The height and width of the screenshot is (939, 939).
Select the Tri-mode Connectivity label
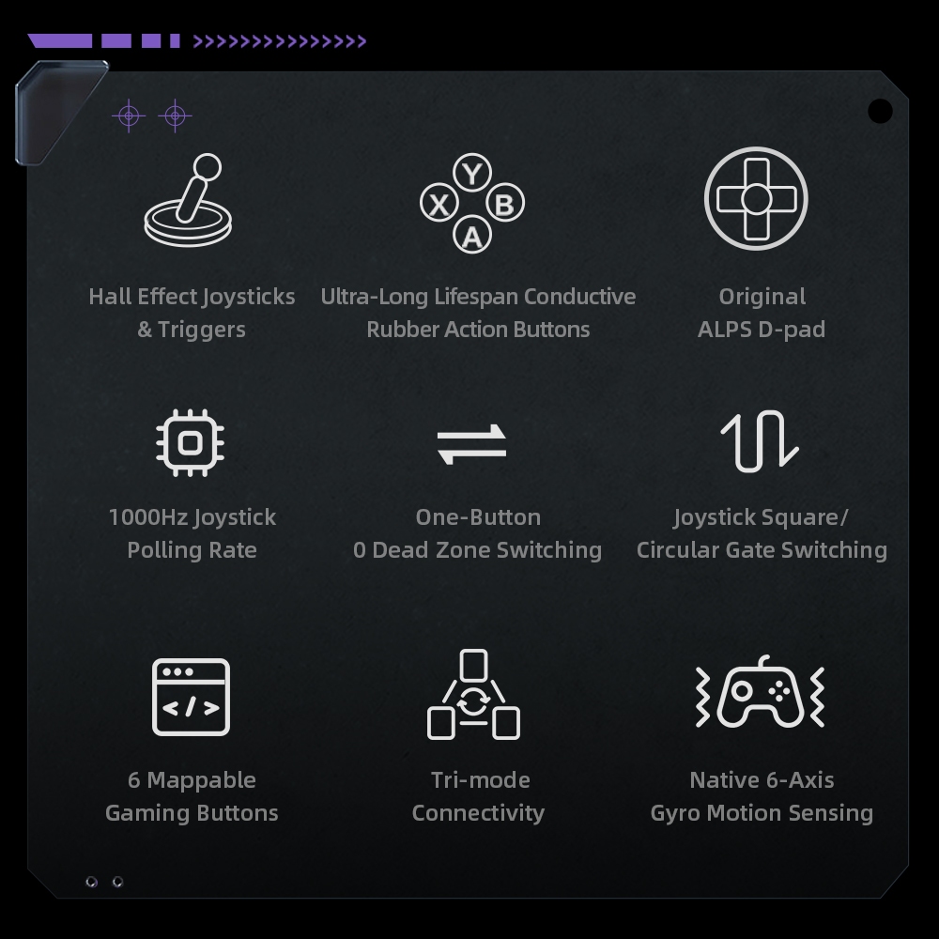pyautogui.click(x=479, y=796)
